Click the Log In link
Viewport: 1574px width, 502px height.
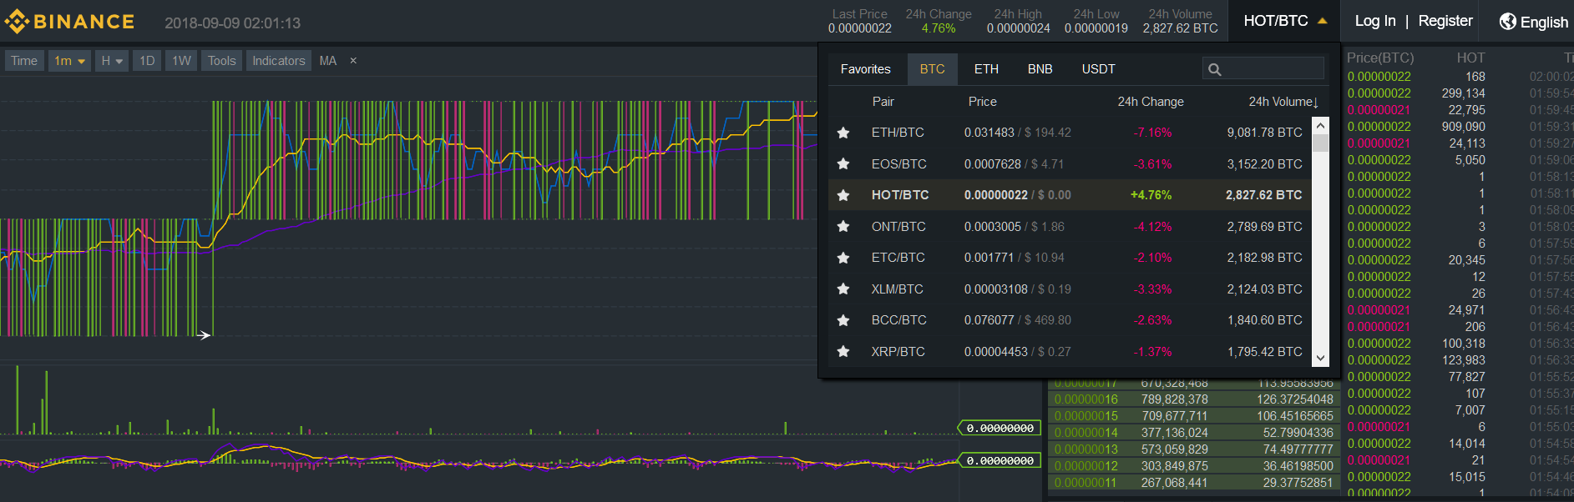[x=1374, y=21]
